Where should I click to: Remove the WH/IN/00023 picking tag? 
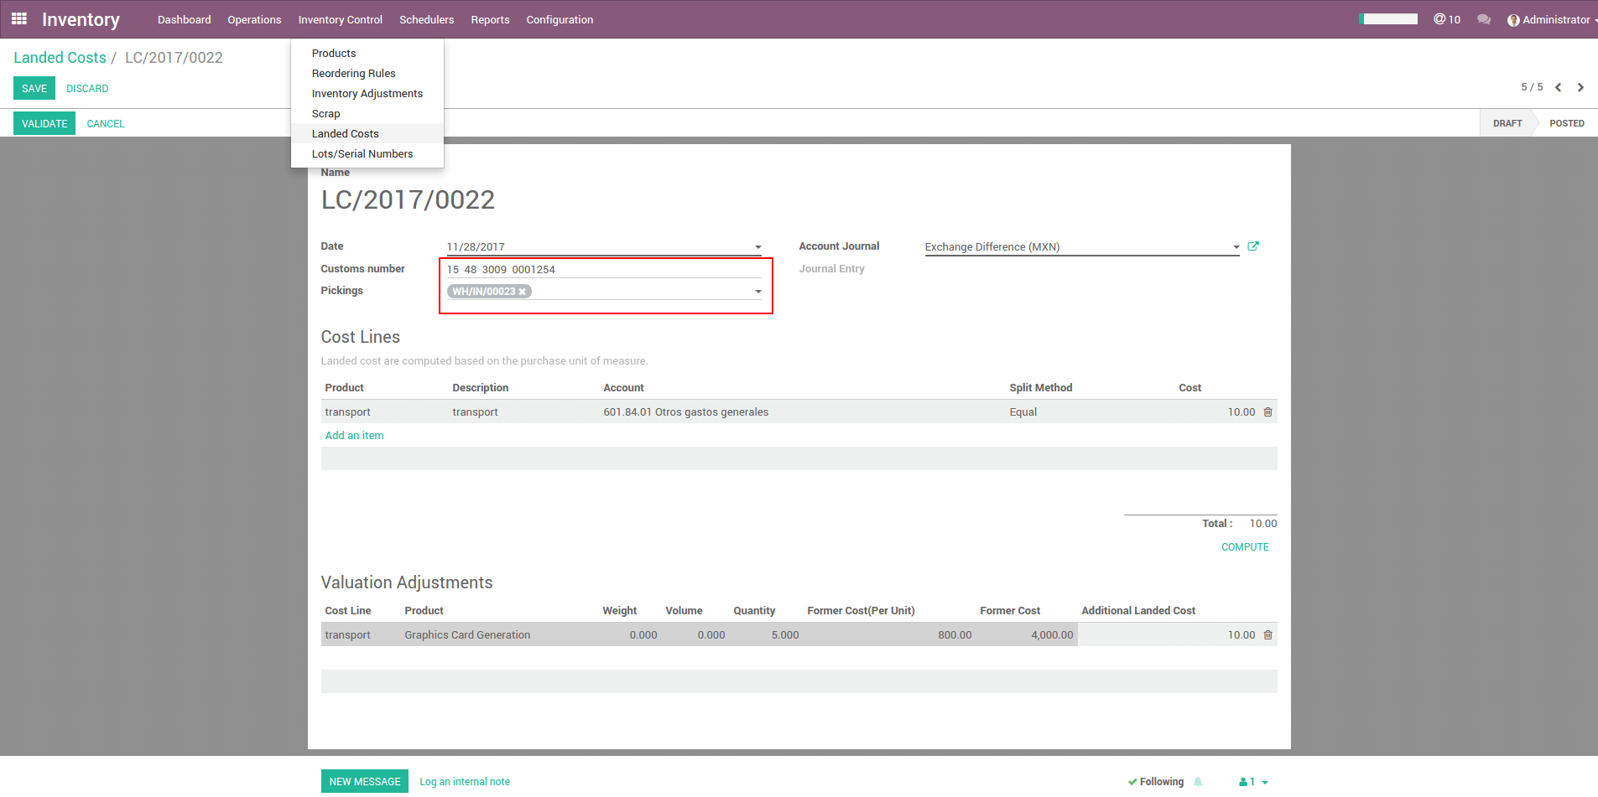[522, 292]
